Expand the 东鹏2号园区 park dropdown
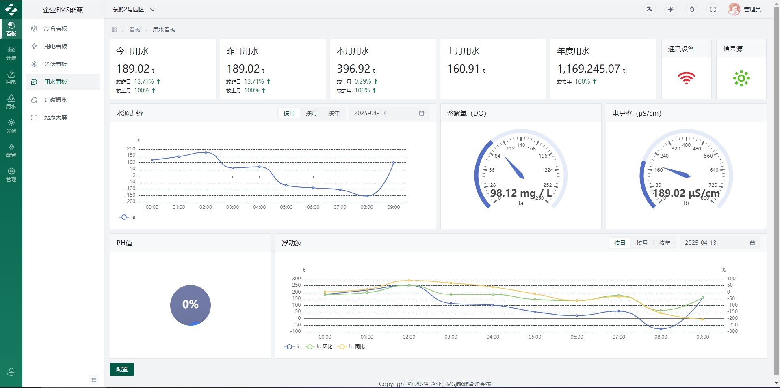The image size is (780, 388). click(x=134, y=9)
